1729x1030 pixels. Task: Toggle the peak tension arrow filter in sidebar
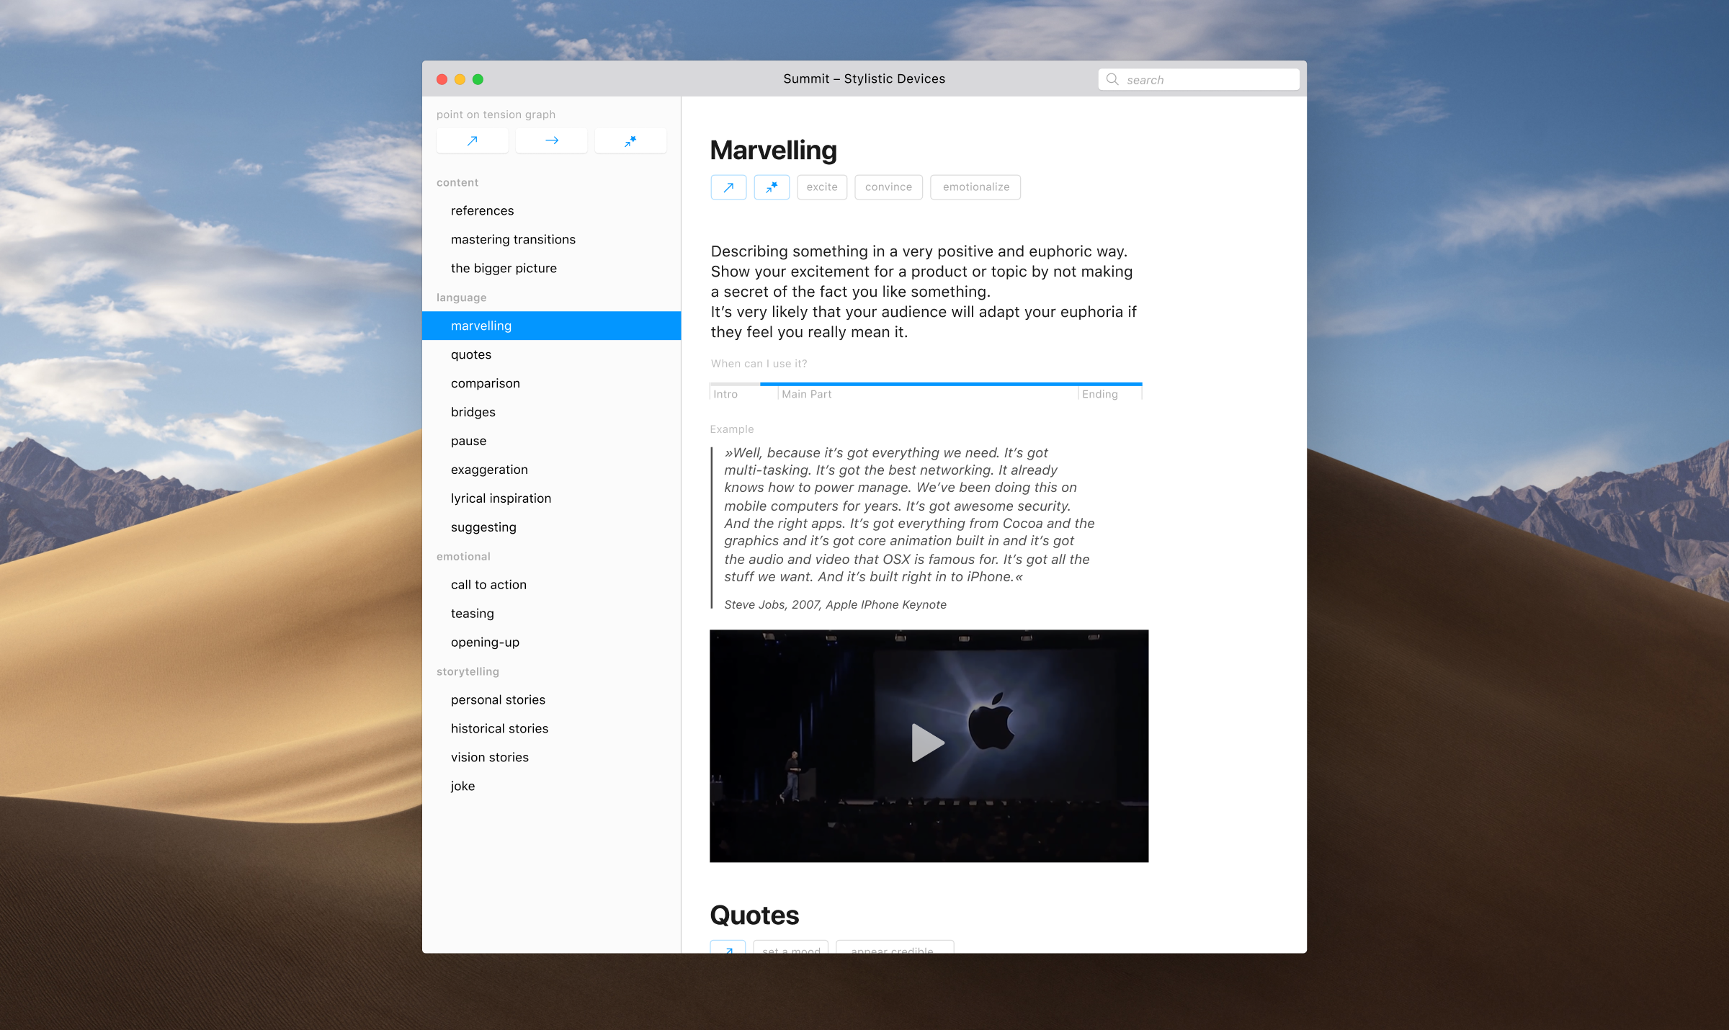coord(630,140)
